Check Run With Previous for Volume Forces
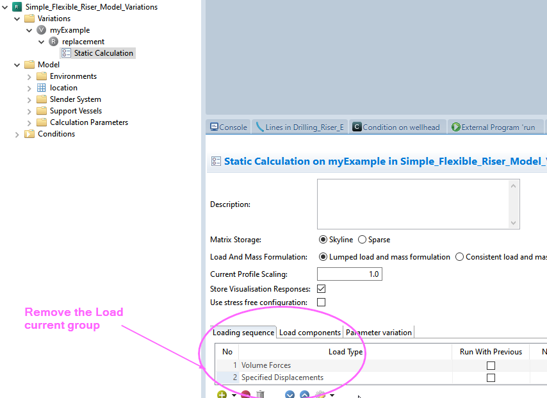 491,365
